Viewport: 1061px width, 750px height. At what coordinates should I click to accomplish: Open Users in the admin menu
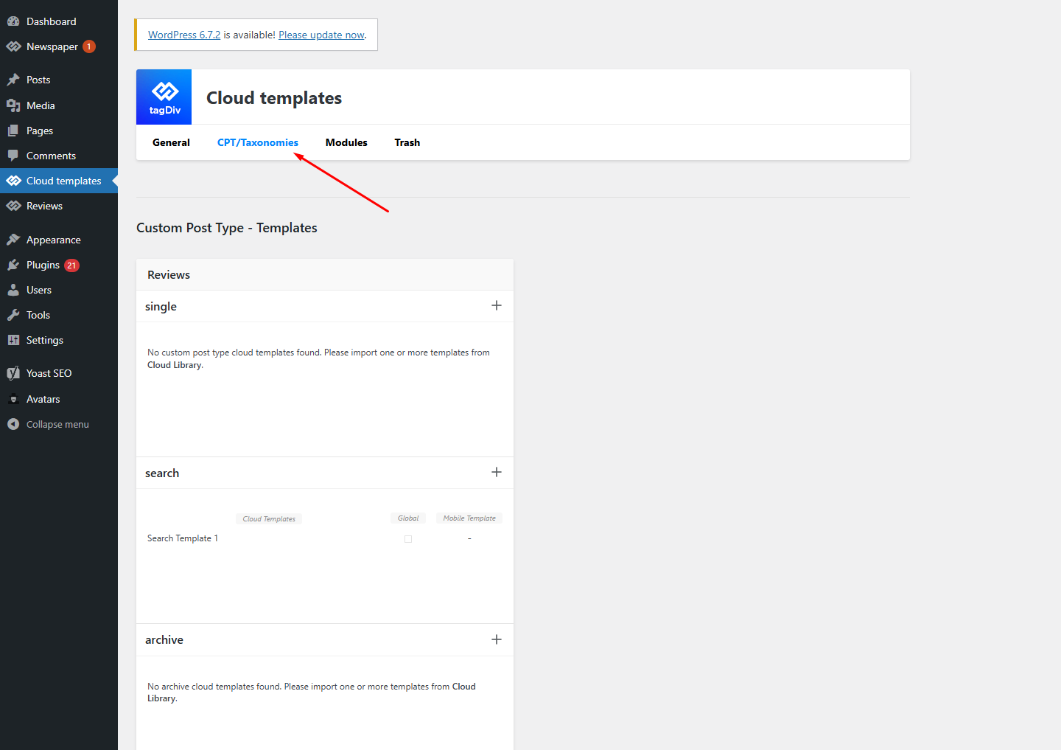(x=59, y=290)
